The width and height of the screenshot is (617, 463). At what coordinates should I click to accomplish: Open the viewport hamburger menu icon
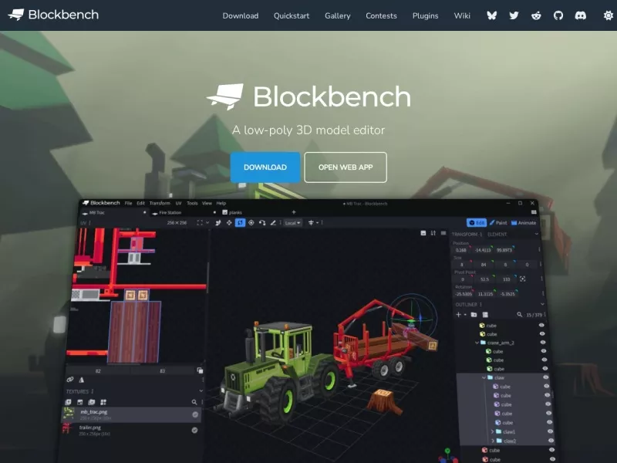(443, 233)
